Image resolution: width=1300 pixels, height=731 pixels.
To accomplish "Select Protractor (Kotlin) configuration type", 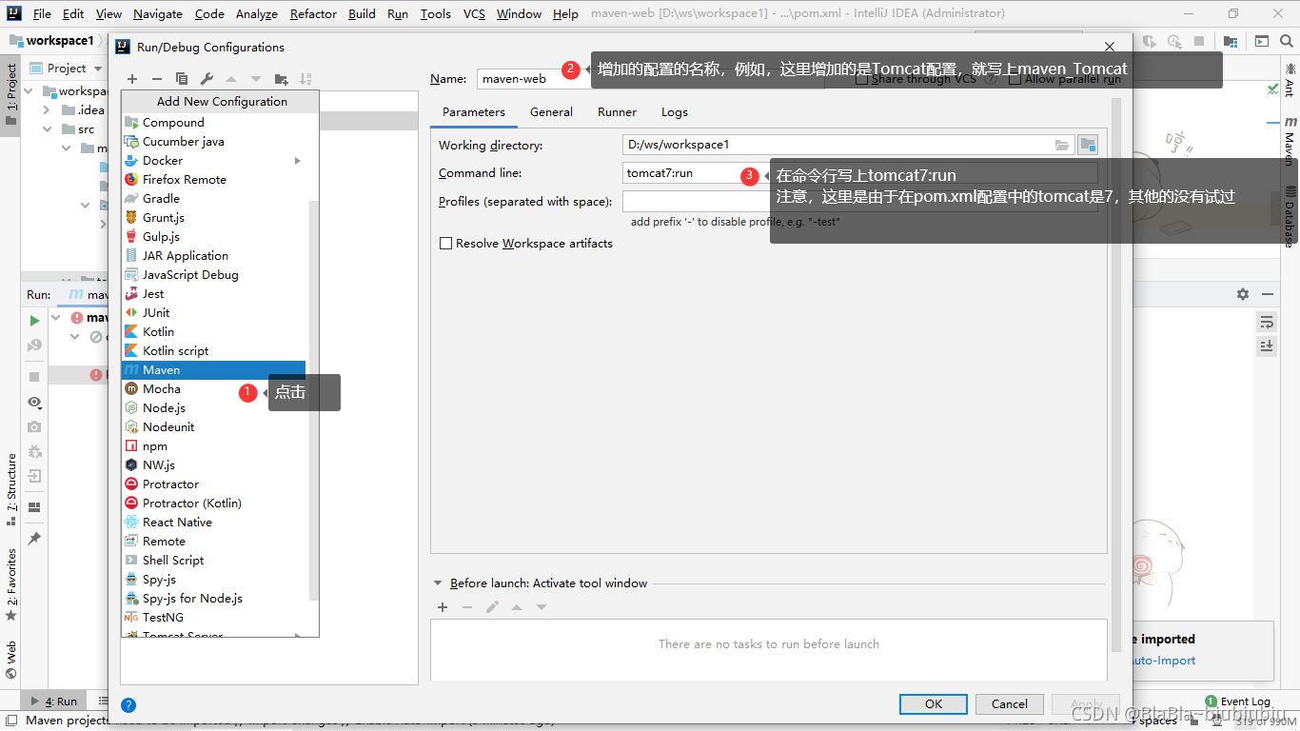I will [x=213, y=503].
